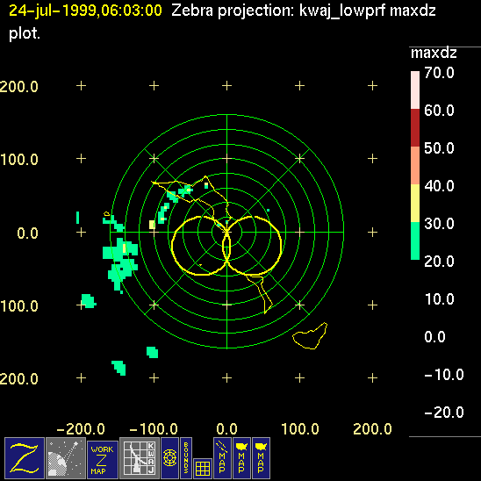
Task: Pick the yellow 30–40 color band
Action: (x=415, y=203)
